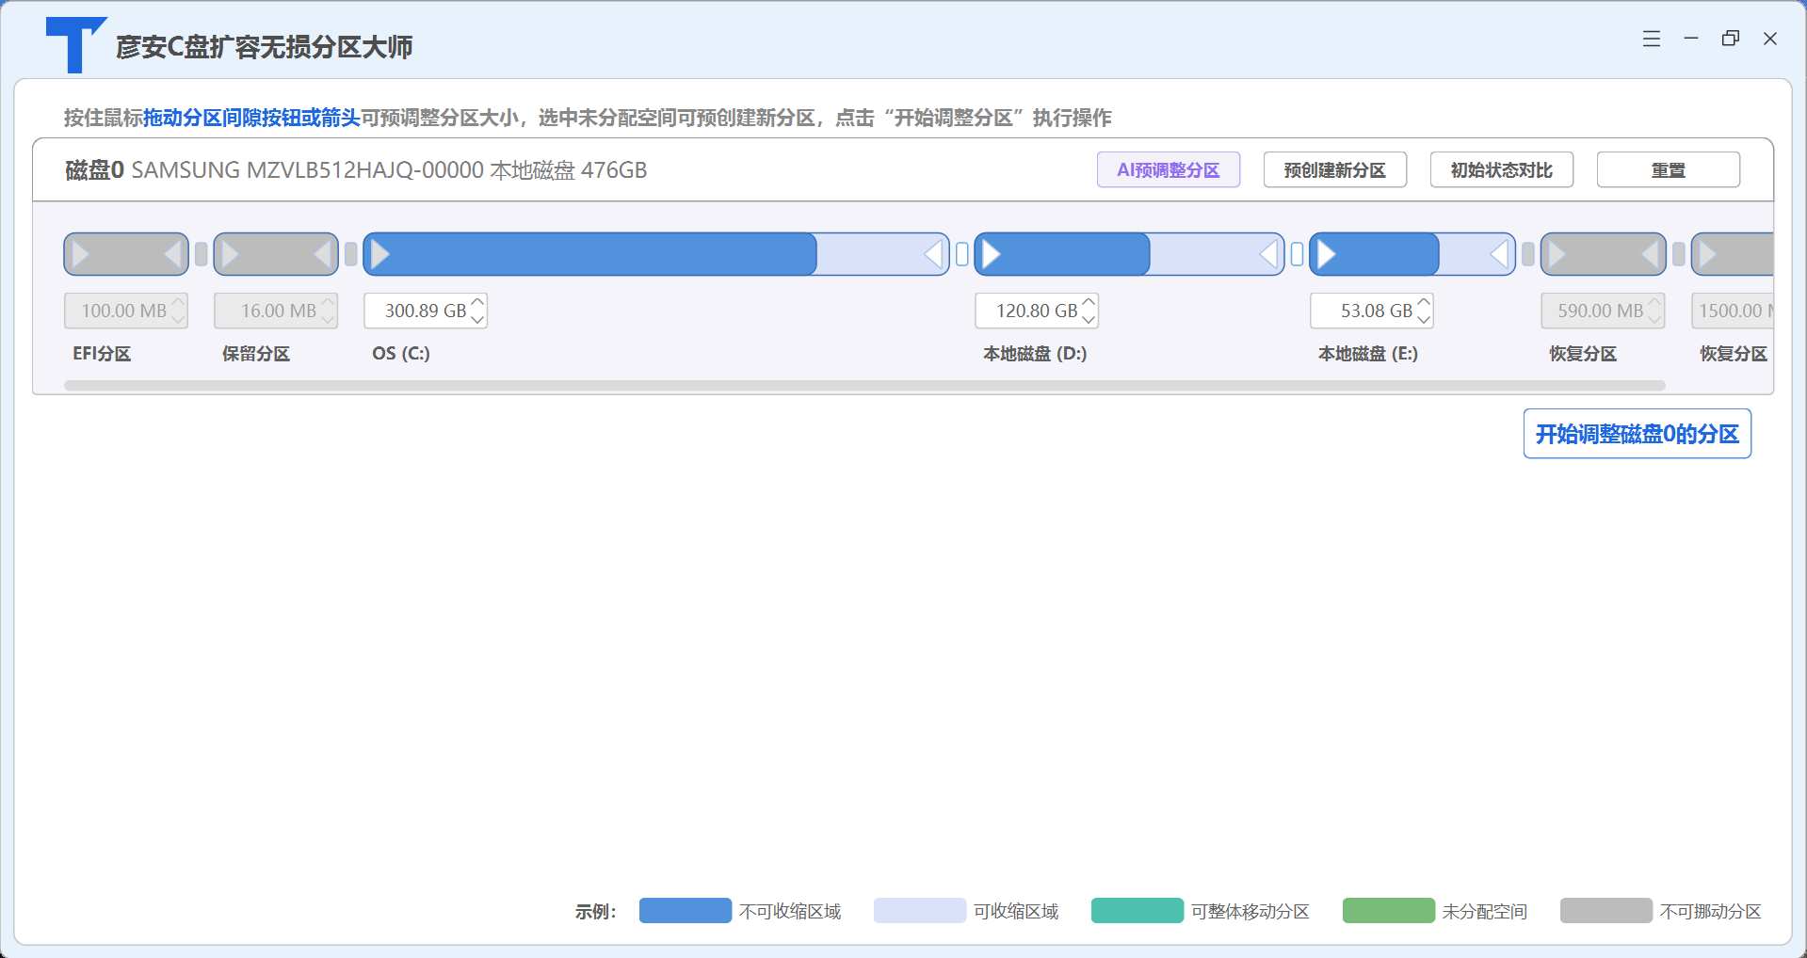Start adjusting with 开始调整磁盘0的分区
Screen dimensions: 1807x958
click(x=1637, y=434)
